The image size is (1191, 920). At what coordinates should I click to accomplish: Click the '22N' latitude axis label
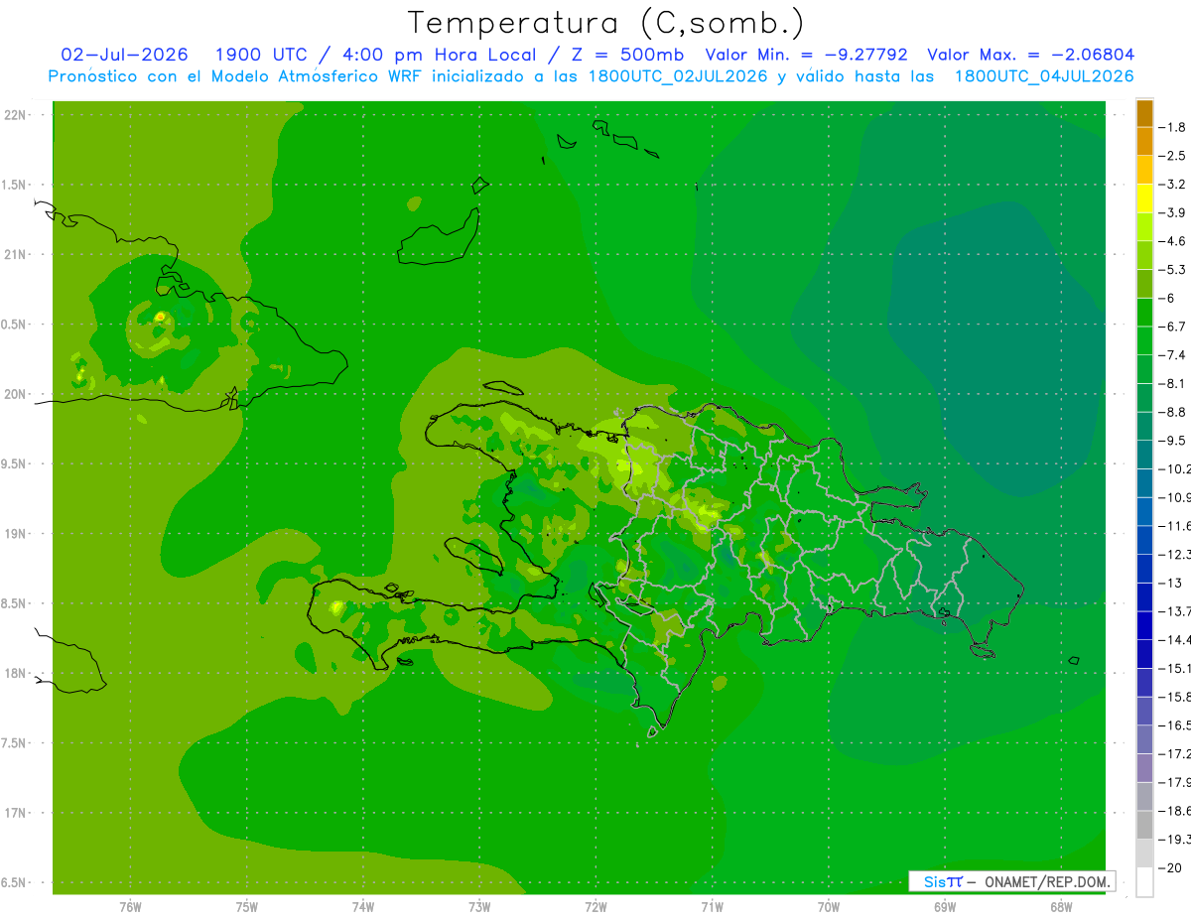[15, 115]
